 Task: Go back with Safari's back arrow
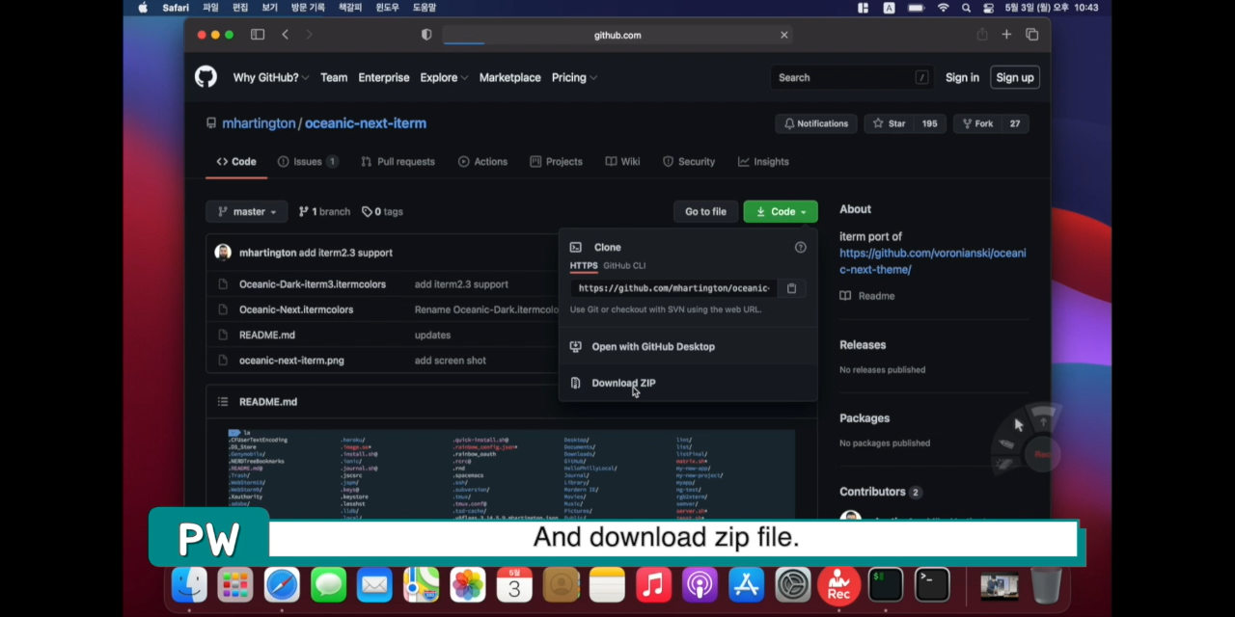286,35
